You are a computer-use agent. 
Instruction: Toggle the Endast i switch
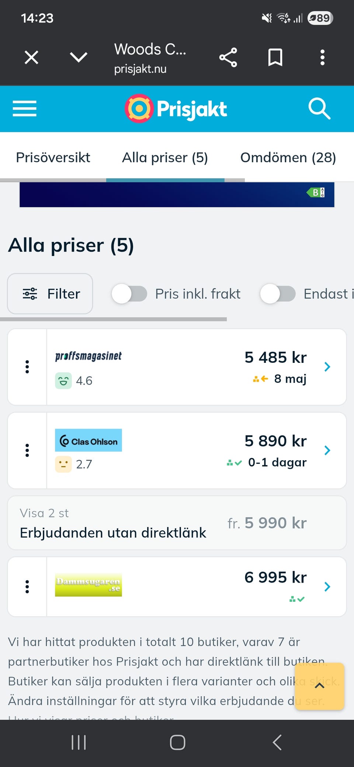point(278,294)
